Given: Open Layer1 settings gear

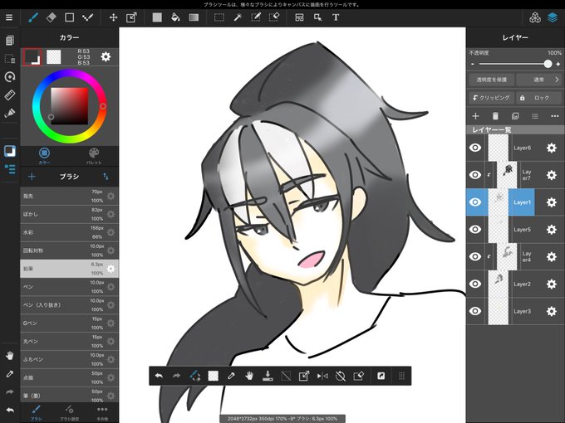Looking at the screenshot, I should point(552,202).
